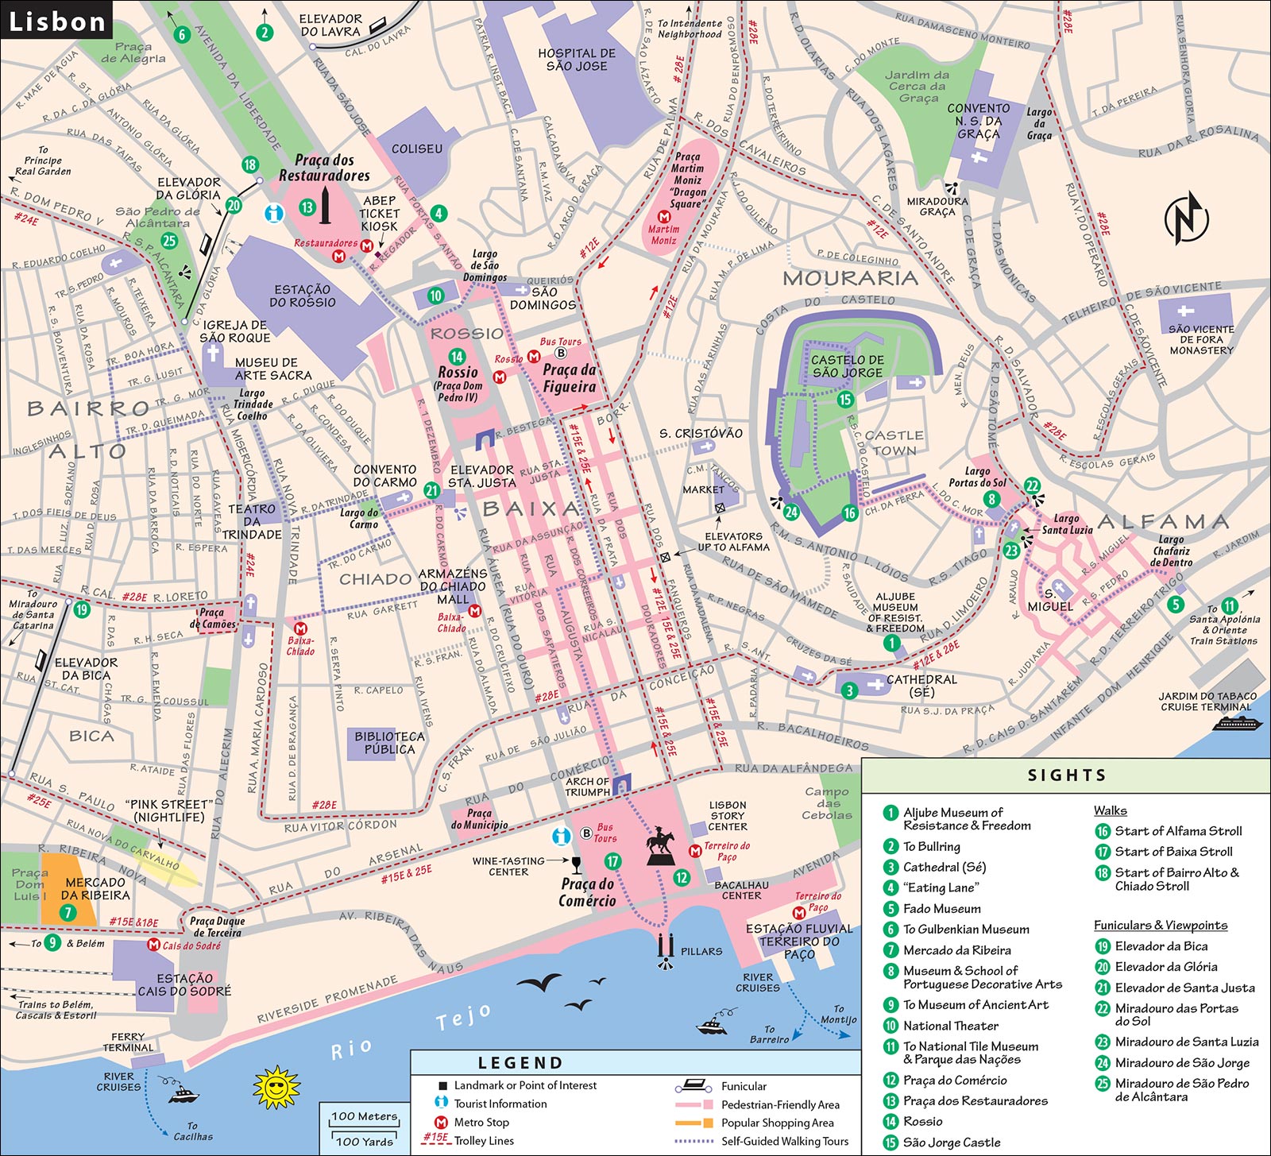
Task: Select the Martim Moniz metro stop symbol
Action: coord(664,217)
